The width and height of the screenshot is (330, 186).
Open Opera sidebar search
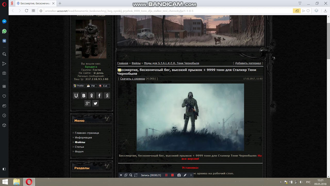tap(4, 54)
